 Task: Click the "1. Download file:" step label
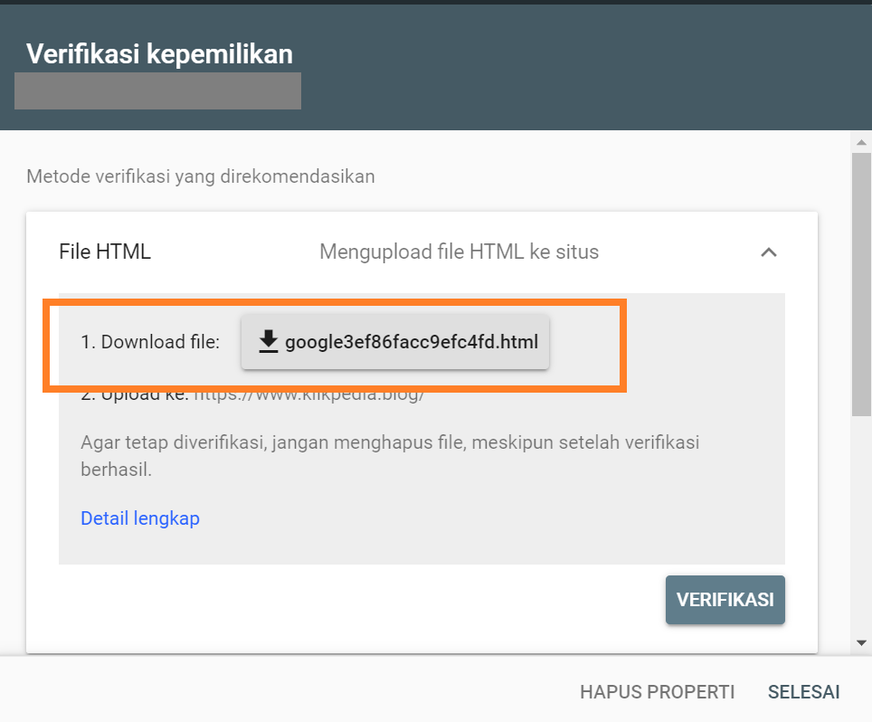click(x=150, y=342)
